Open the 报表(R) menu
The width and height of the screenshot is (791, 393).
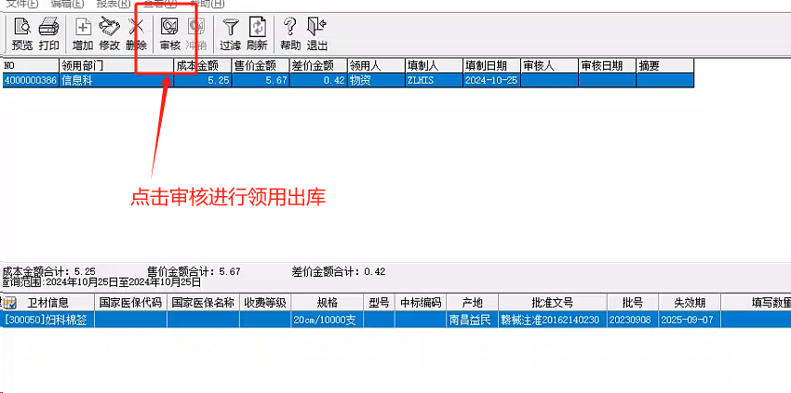click(x=114, y=4)
